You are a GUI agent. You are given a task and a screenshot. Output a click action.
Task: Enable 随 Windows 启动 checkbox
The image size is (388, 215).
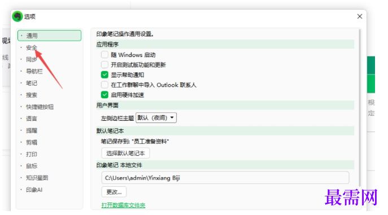point(104,55)
